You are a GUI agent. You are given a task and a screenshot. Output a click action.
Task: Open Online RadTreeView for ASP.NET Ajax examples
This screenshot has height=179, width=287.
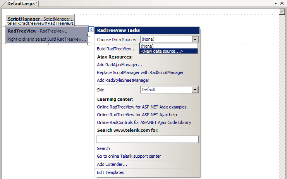tap(142, 107)
